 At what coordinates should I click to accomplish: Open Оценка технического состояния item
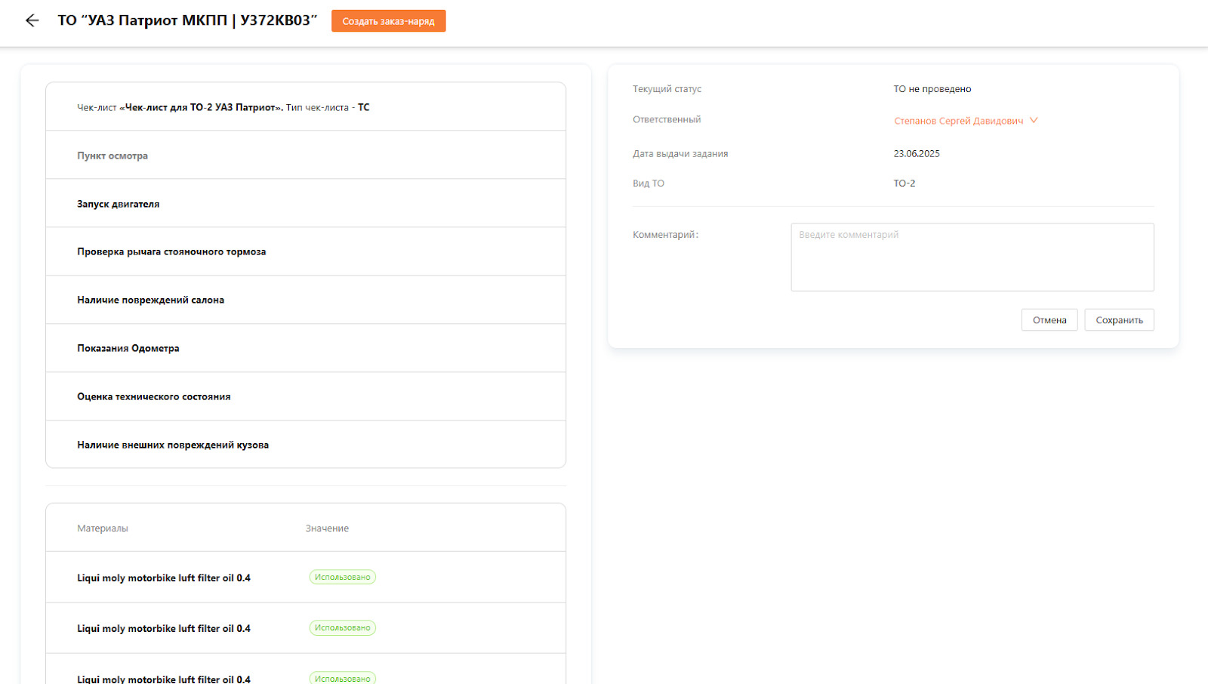pyautogui.click(x=154, y=396)
